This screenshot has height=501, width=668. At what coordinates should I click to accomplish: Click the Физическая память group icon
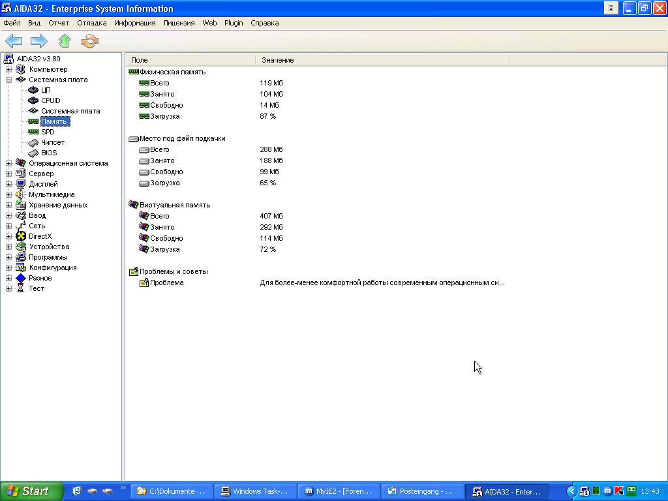(x=133, y=72)
